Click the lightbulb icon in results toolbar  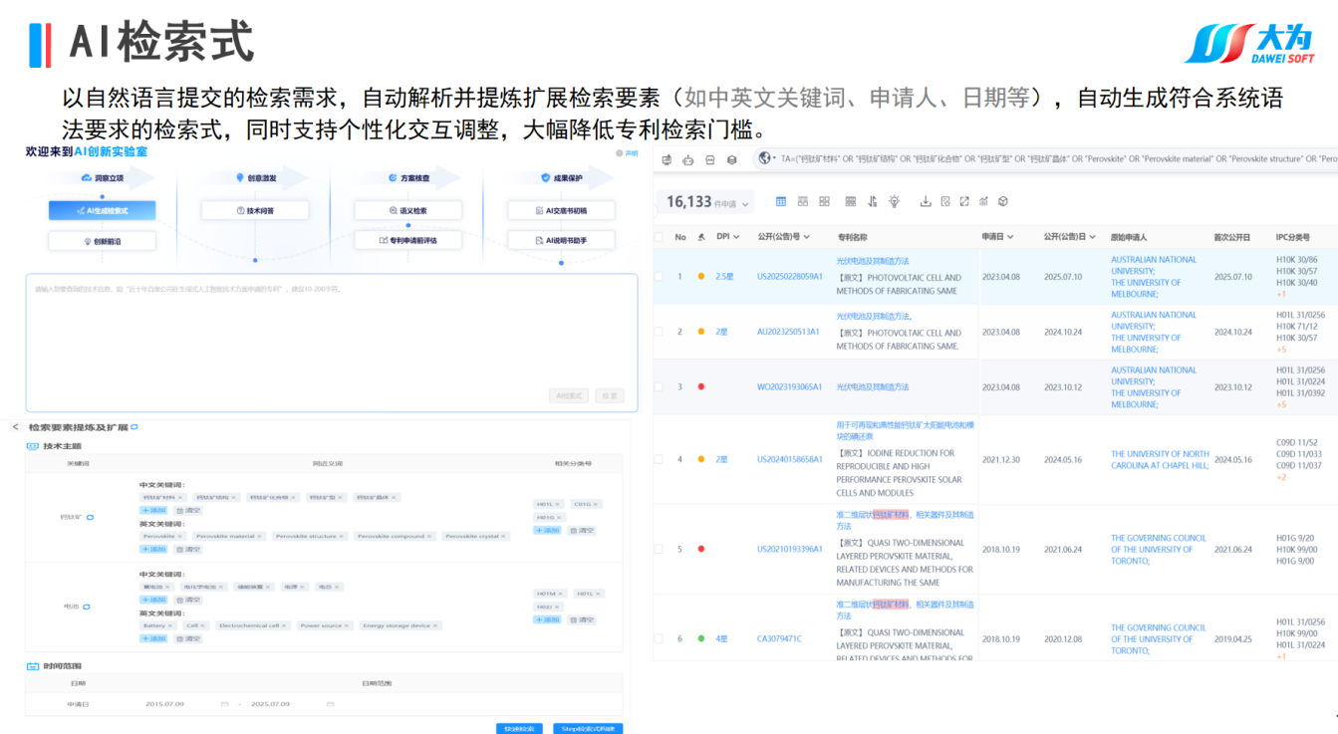click(x=895, y=201)
